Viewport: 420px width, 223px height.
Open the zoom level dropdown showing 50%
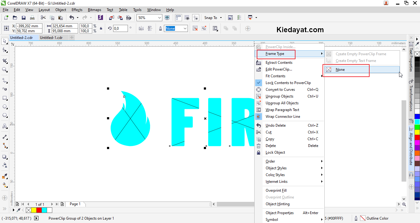(x=160, y=17)
